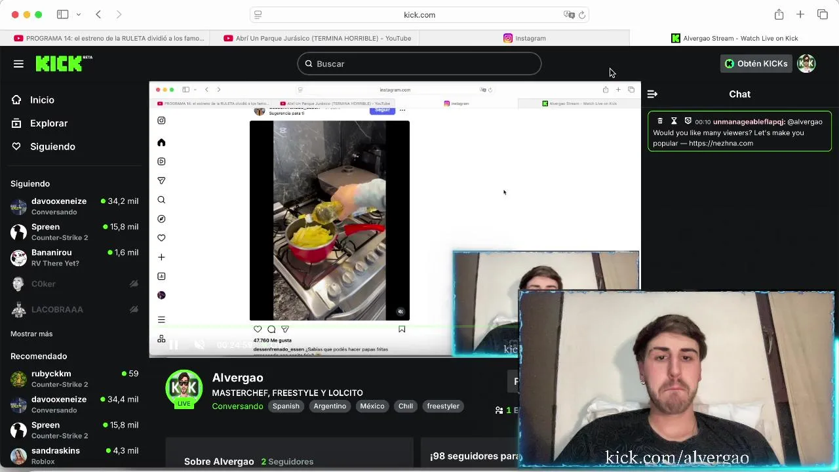Click the Alvergao LIVE avatar
This screenshot has height=472, width=839.
(184, 388)
